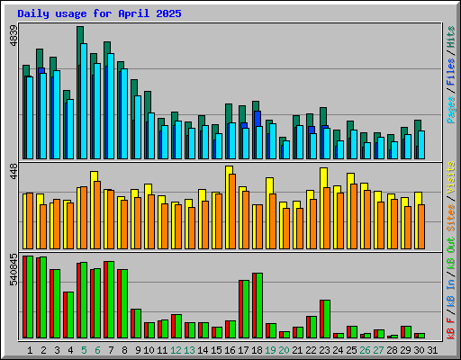The height and width of the screenshot is (360, 461).
Task: Click green weekend day '19' label
Action: [270, 350]
